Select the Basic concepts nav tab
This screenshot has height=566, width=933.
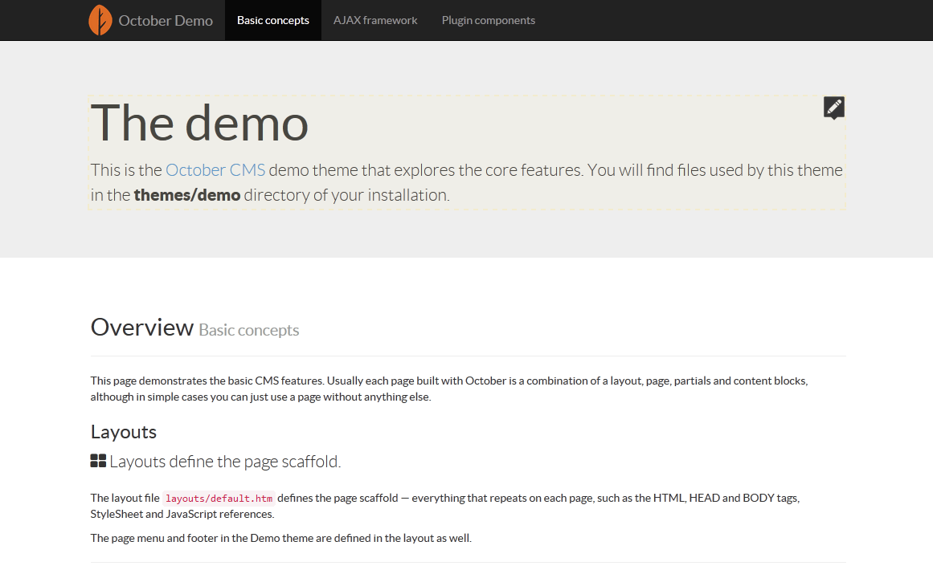(x=273, y=20)
